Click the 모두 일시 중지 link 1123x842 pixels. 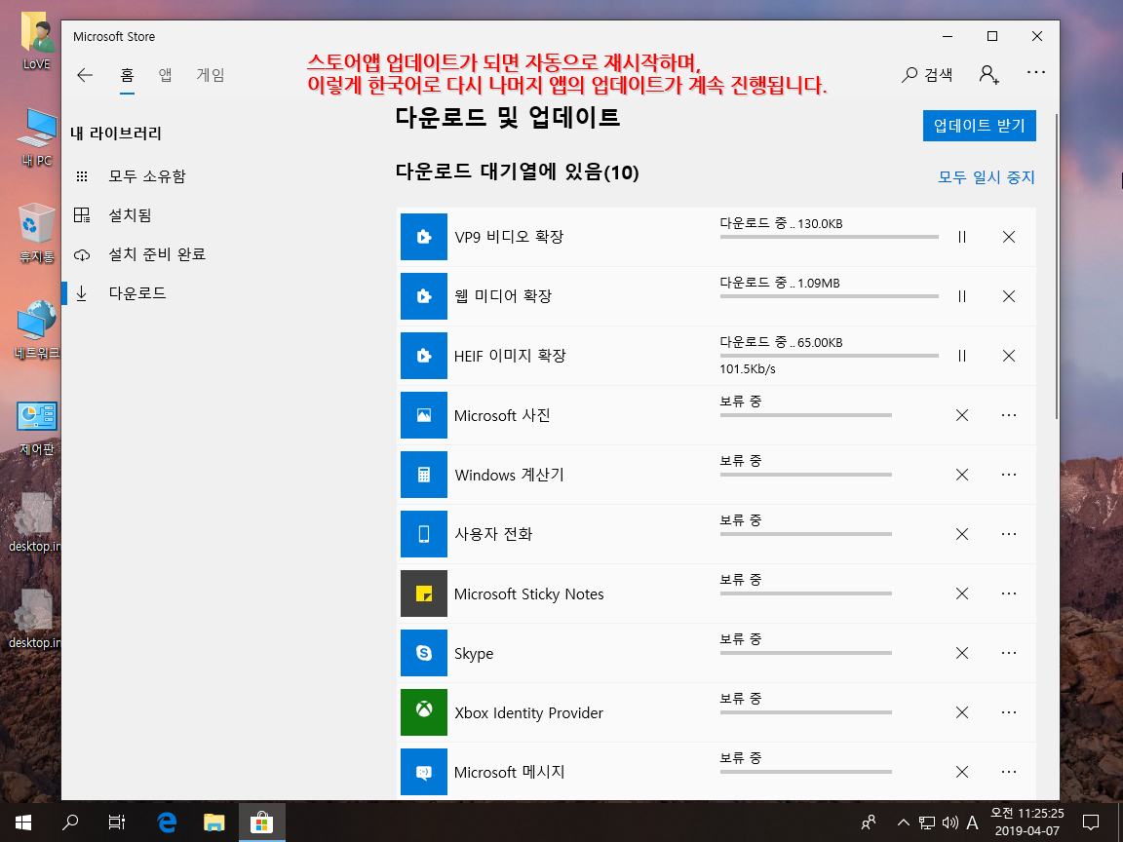pos(987,176)
